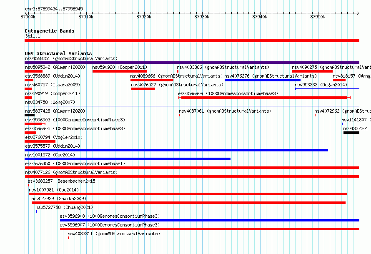Open nsv4077126 gnomAD variant label
The height and width of the screenshot is (254, 371).
pos(71,172)
